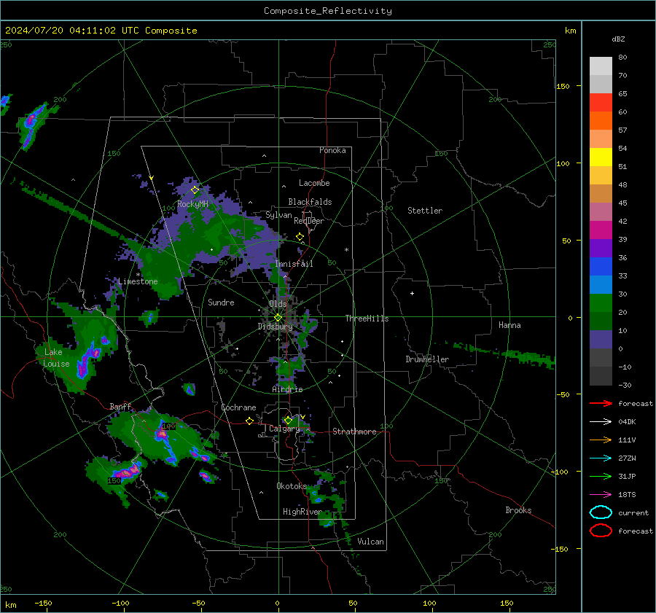Click the Stettler city label
Image resolution: width=656 pixels, height=613 pixels.
425,211
